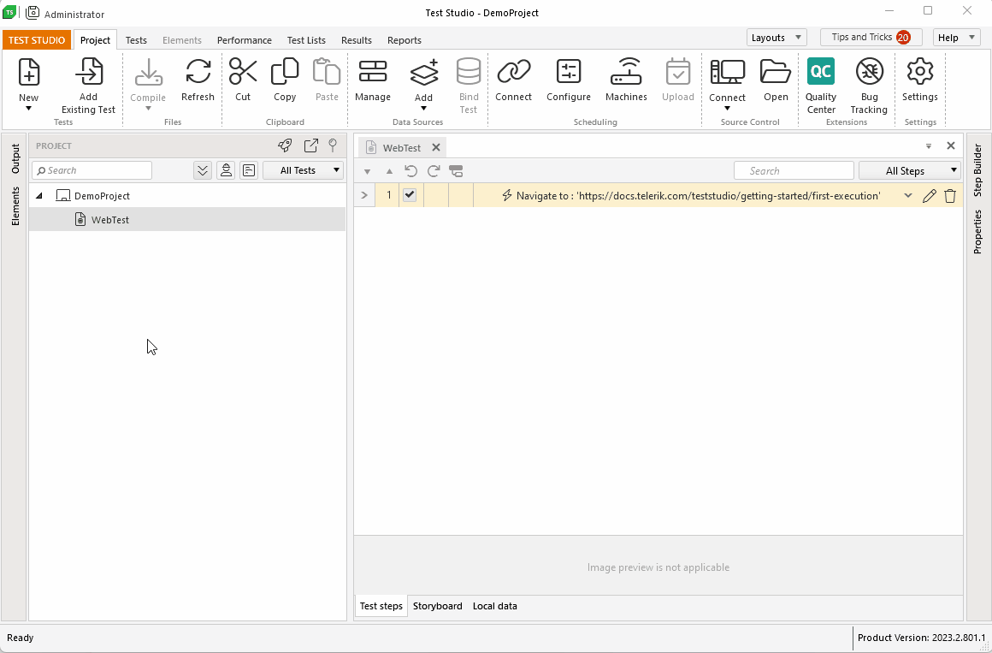Open the Elements side panel

pos(15,206)
